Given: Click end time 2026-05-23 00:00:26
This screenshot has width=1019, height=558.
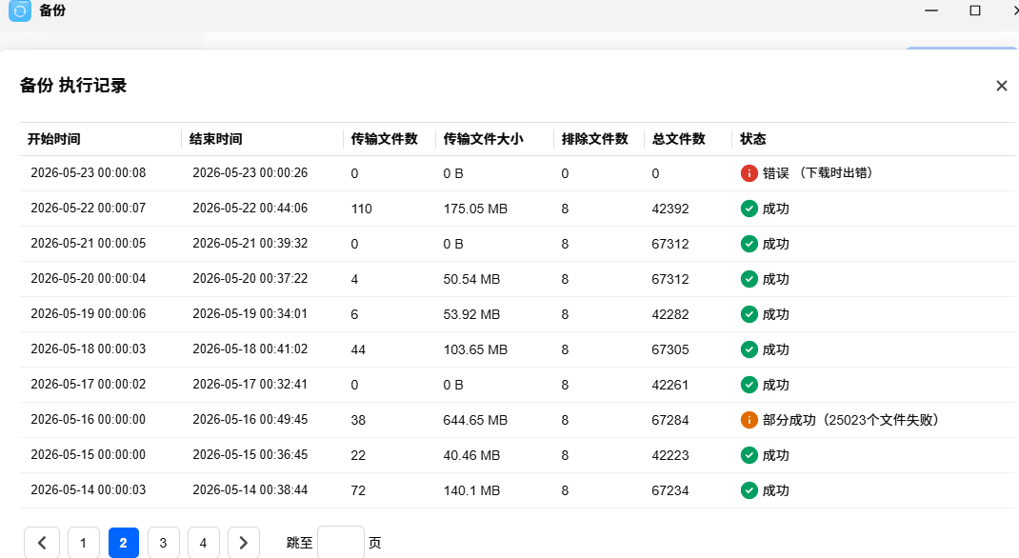Looking at the screenshot, I should tap(250, 172).
